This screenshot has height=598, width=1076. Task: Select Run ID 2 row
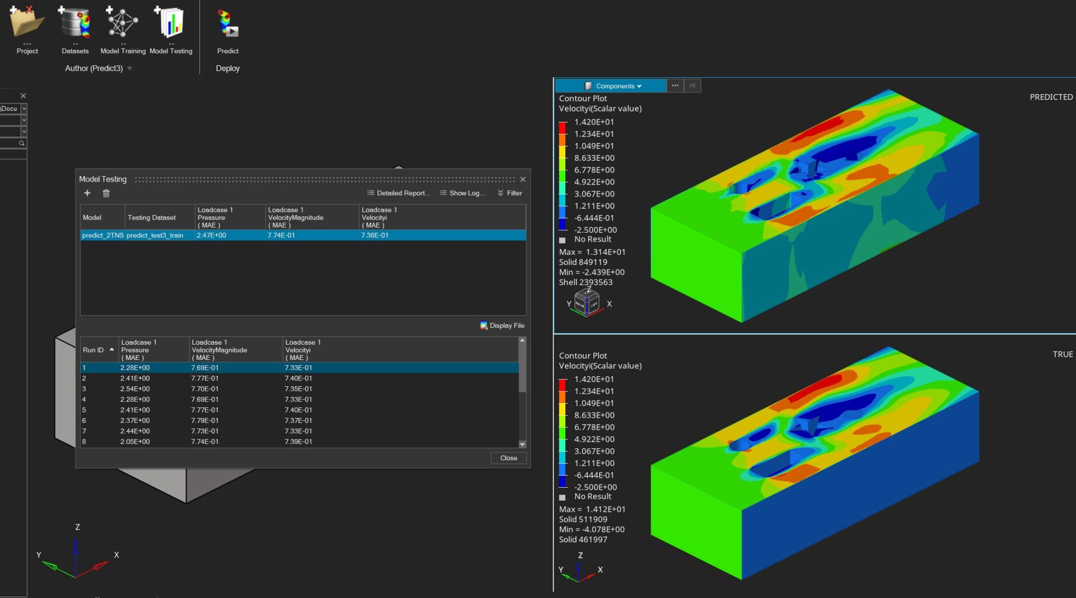tap(299, 378)
